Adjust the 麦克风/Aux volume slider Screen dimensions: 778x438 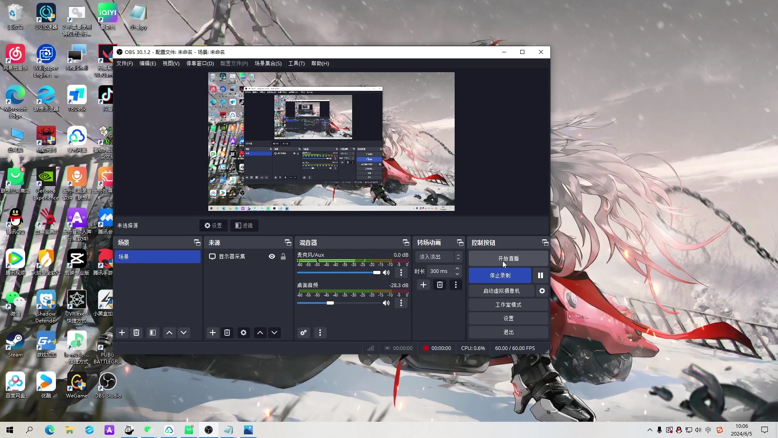[339, 273]
